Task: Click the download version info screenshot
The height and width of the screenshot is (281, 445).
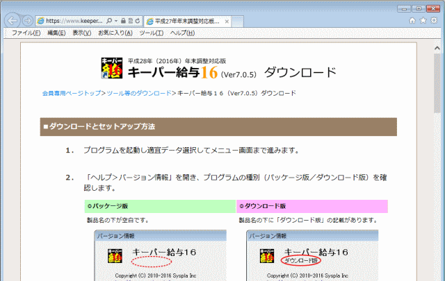Action: click(312, 255)
